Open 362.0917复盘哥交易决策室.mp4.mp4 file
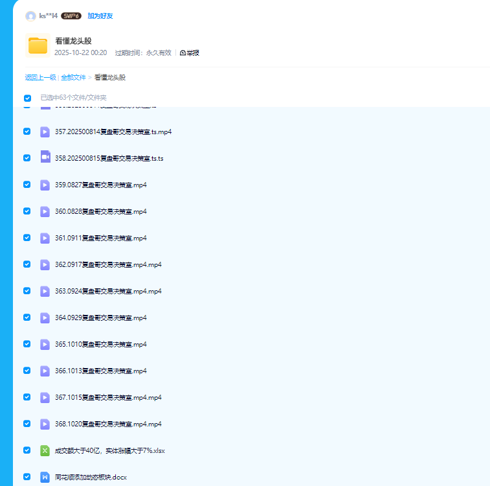The image size is (490, 486). click(x=108, y=264)
